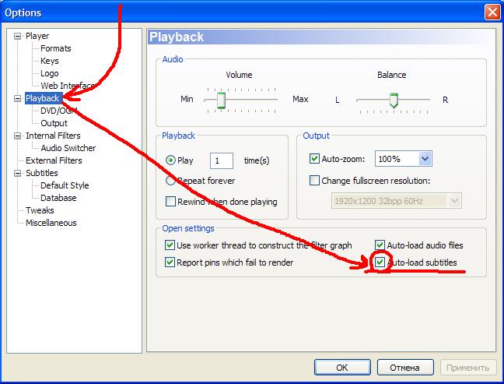Open the Auto-zoom percentage dropdown
Viewport: 504px width, 384px height.
[425, 159]
